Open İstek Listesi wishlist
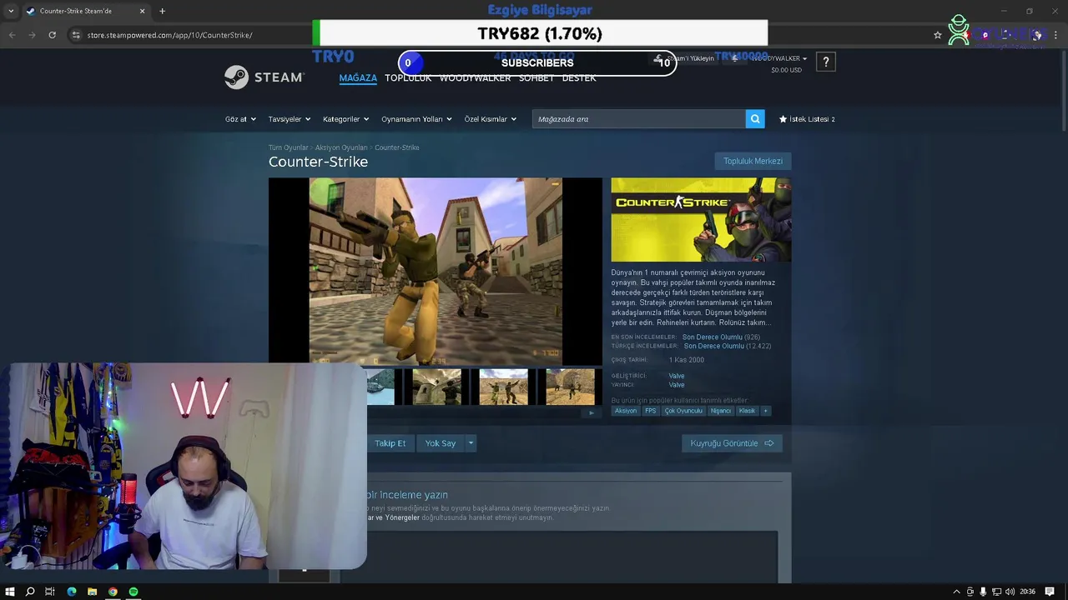 coord(807,119)
